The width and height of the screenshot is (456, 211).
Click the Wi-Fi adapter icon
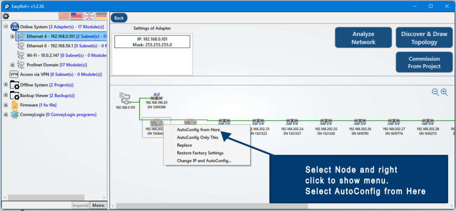21,55
